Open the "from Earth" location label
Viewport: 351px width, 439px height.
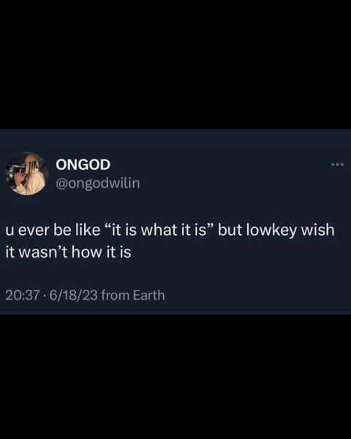pyautogui.click(x=133, y=296)
